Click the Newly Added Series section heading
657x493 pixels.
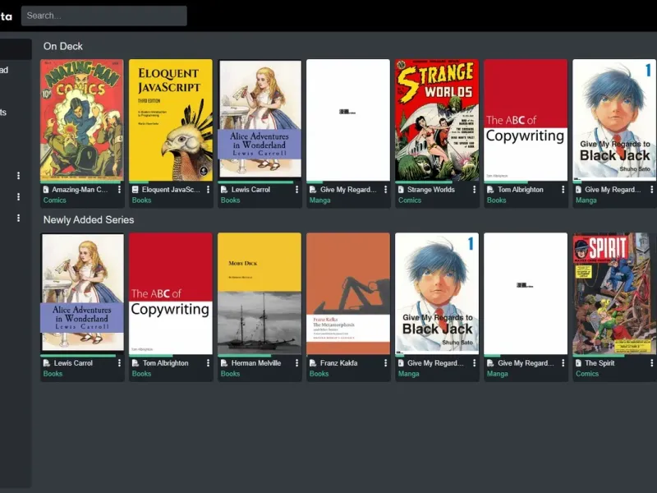click(89, 219)
